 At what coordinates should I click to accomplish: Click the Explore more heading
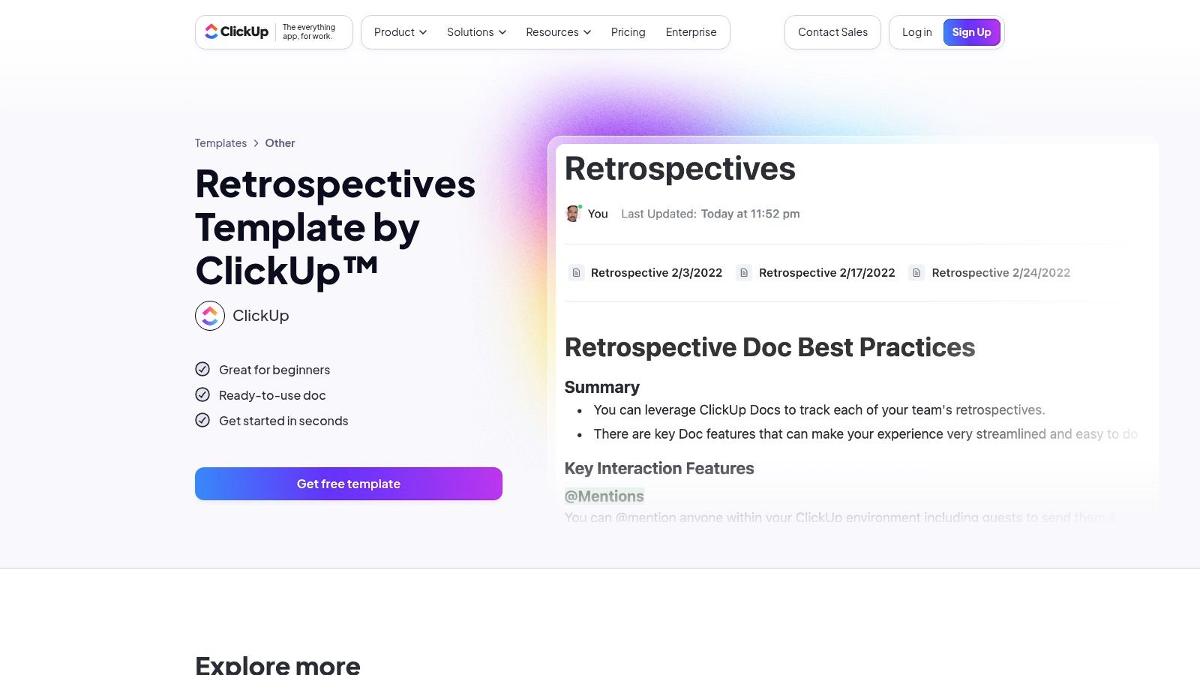coord(277,664)
